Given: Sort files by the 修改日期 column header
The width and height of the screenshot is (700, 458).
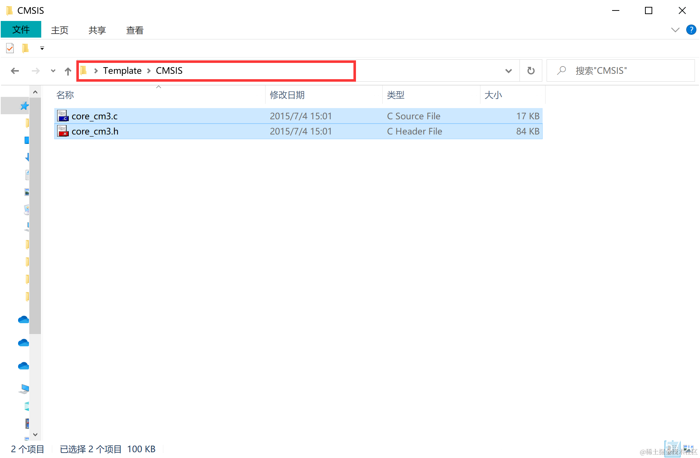Looking at the screenshot, I should point(287,95).
